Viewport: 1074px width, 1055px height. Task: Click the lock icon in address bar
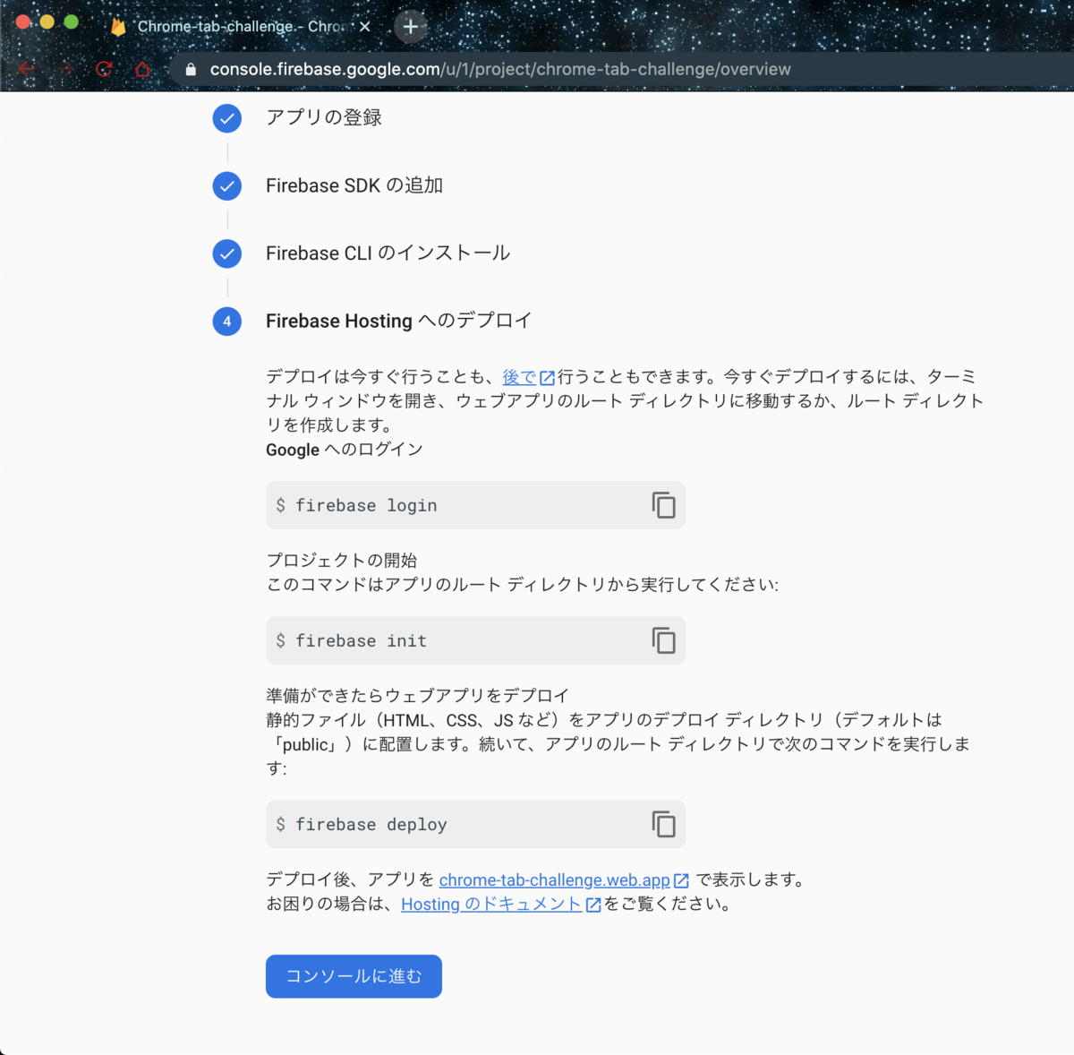(x=191, y=69)
